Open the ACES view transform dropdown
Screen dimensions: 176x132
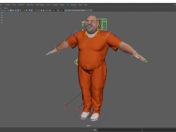80,10
